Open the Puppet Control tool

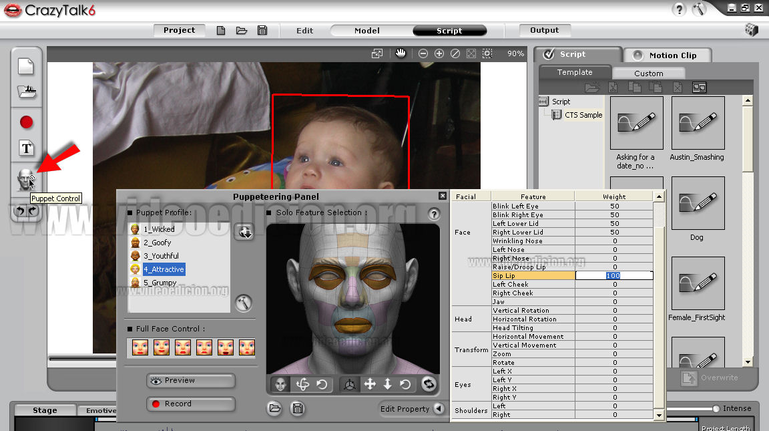26,179
